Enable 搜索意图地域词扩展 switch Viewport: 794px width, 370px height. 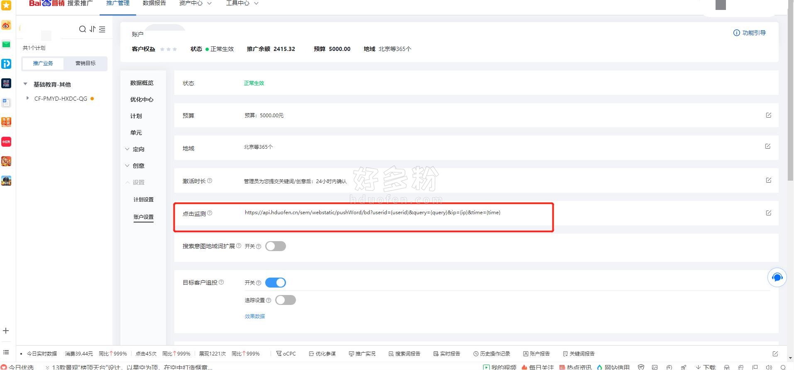pyautogui.click(x=276, y=246)
